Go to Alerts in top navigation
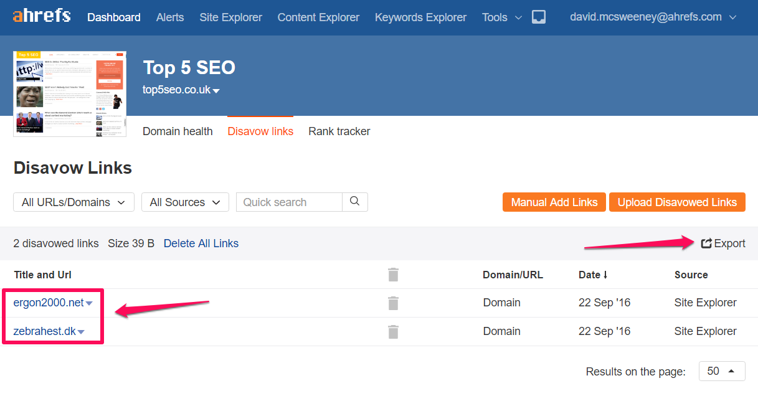The image size is (758, 401). tap(170, 17)
